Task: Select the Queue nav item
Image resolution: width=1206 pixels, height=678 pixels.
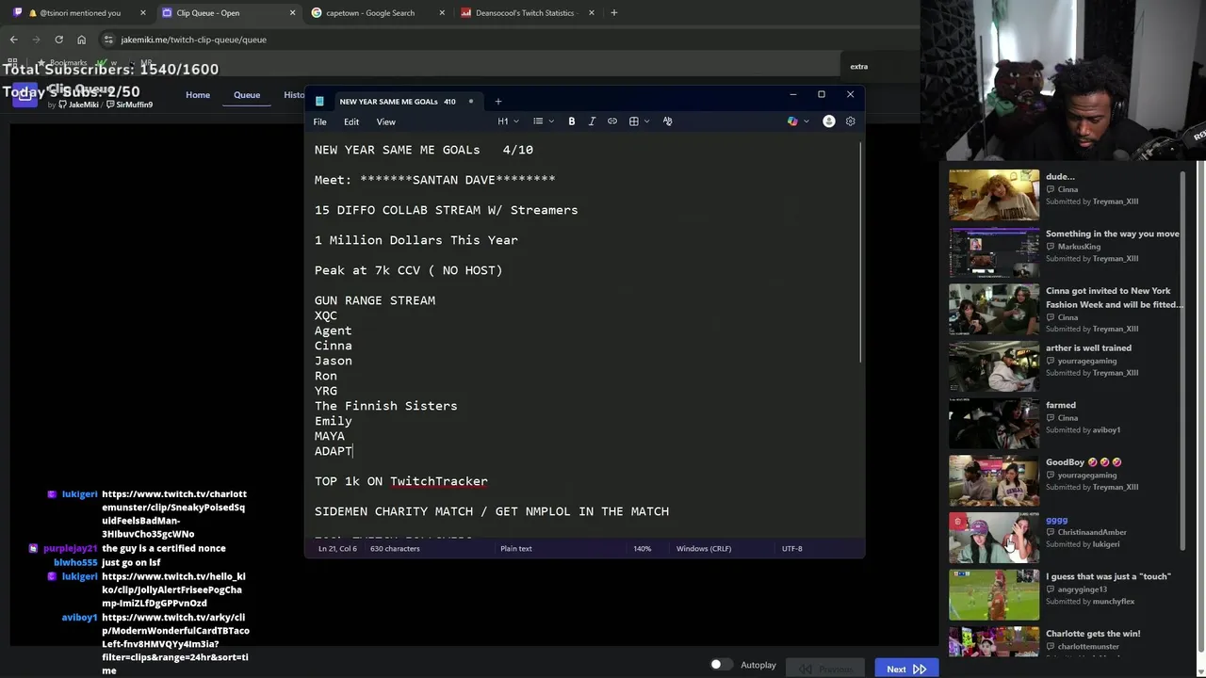Action: point(247,95)
